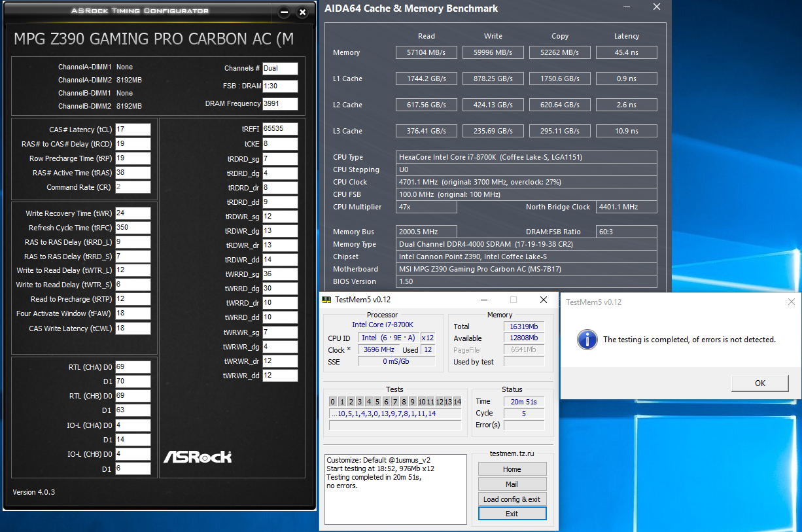Close the ASRock Timing Configurator window

(302, 12)
